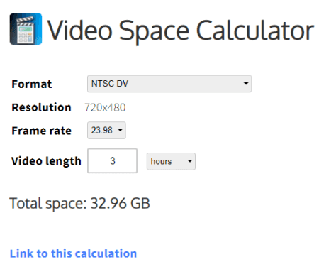Click the arrow next to hours
This screenshot has width=319, height=262.
click(x=189, y=161)
